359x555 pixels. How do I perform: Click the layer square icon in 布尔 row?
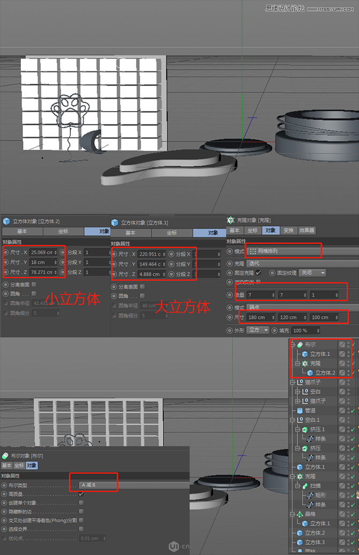point(342,344)
